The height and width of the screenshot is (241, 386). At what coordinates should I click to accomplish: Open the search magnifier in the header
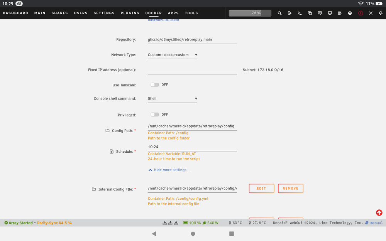pyautogui.click(x=279, y=13)
